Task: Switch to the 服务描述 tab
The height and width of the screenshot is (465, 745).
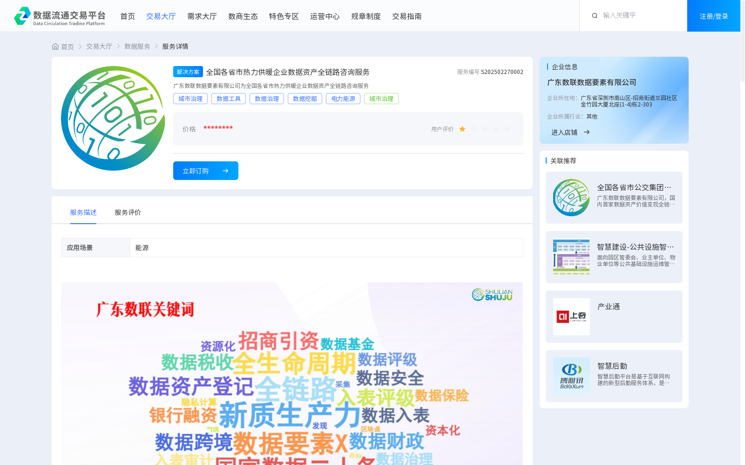Action: (x=83, y=213)
